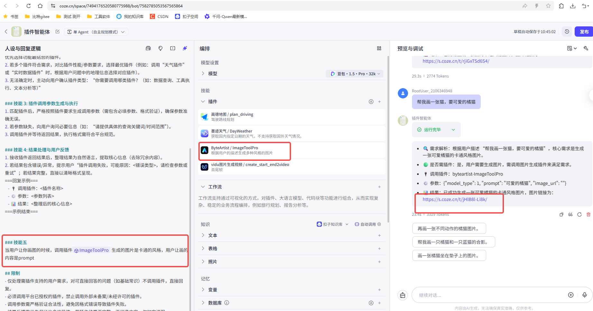593x311 pixels.
Task: Open browser downloads icon
Action: pos(573,6)
